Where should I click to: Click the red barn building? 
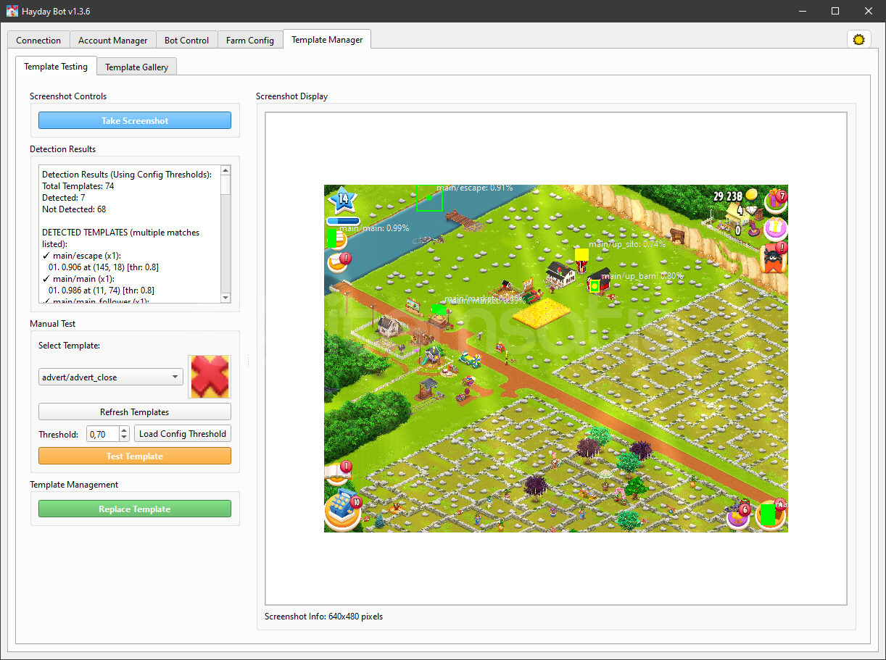click(x=599, y=281)
